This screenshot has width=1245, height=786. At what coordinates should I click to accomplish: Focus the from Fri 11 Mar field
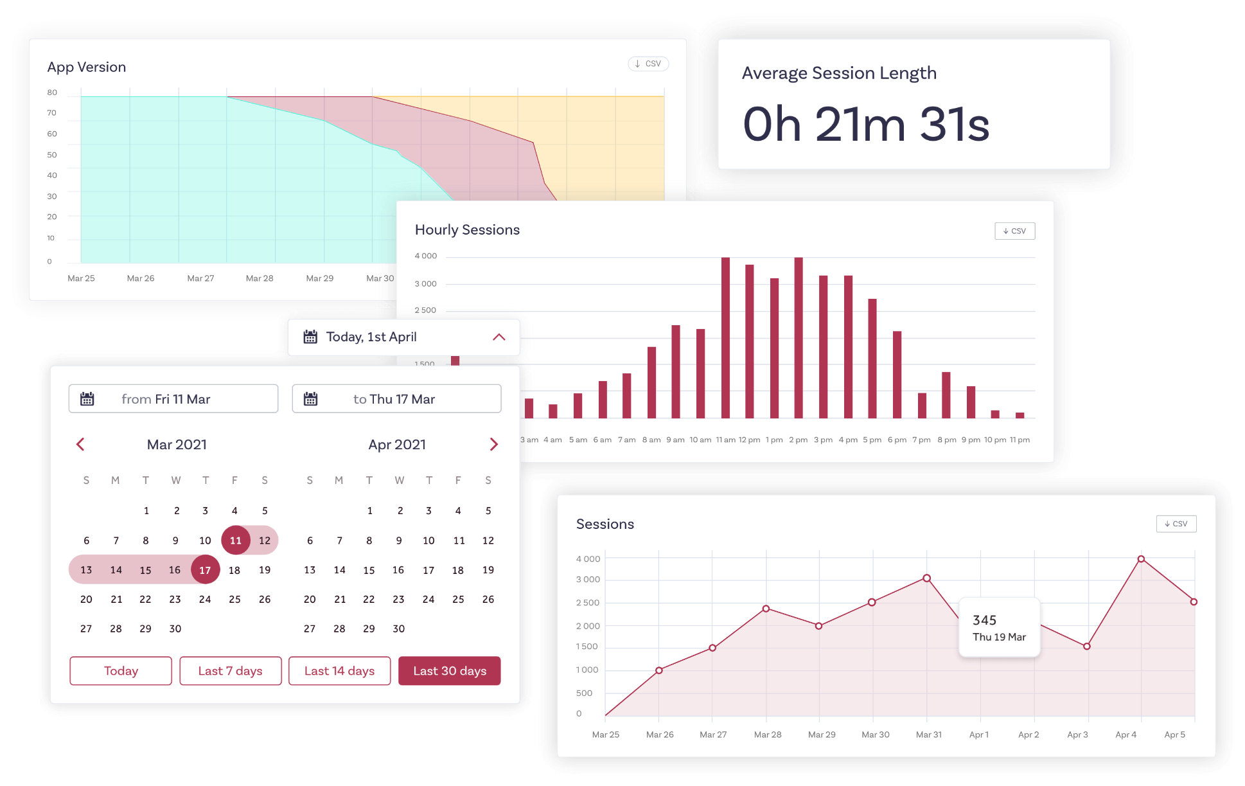[x=173, y=399]
